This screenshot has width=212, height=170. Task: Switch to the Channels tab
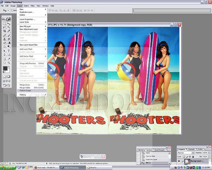[191, 149]
